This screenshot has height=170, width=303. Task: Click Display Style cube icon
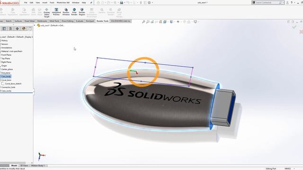pos(171,22)
